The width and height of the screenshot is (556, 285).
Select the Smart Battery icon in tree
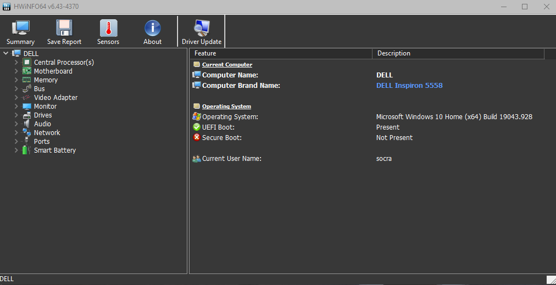(x=26, y=150)
